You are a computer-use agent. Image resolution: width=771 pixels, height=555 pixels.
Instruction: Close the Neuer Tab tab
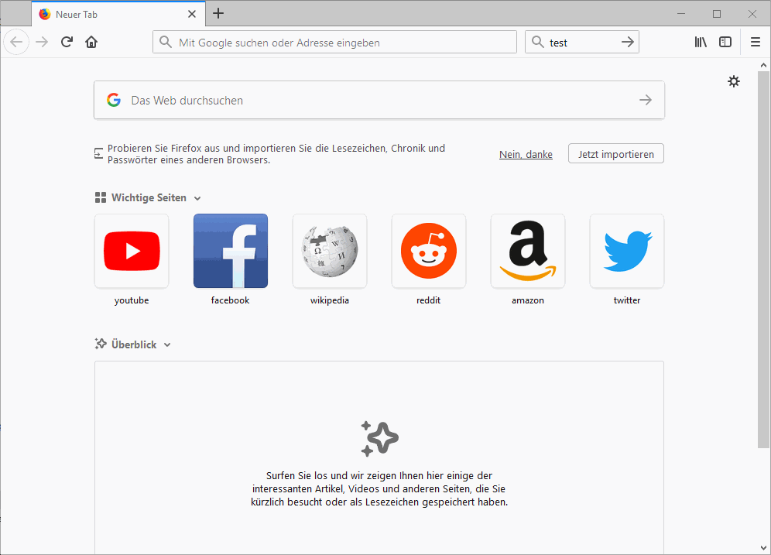pos(192,14)
